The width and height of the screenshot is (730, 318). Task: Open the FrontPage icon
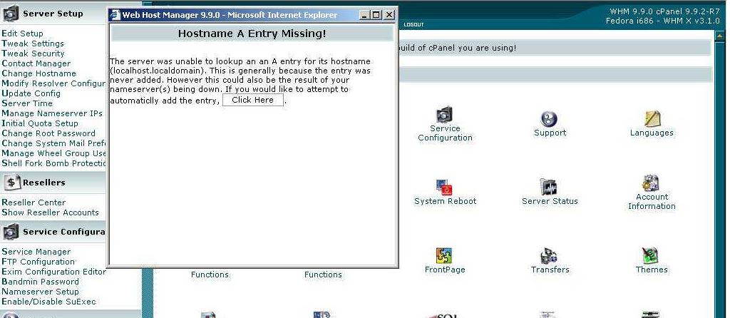(x=445, y=256)
